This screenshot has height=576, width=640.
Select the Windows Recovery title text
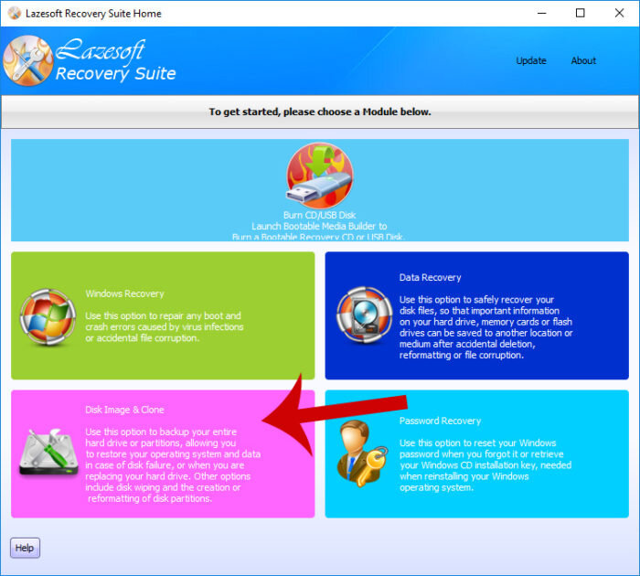125,293
